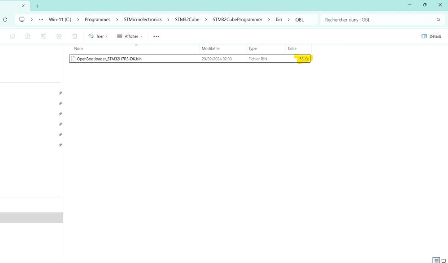
Task: Go to bin folder in breadcrumb
Action: click(x=278, y=19)
